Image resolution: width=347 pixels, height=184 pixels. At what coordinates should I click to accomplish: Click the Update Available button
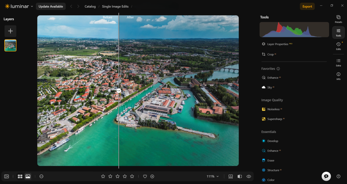[51, 6]
